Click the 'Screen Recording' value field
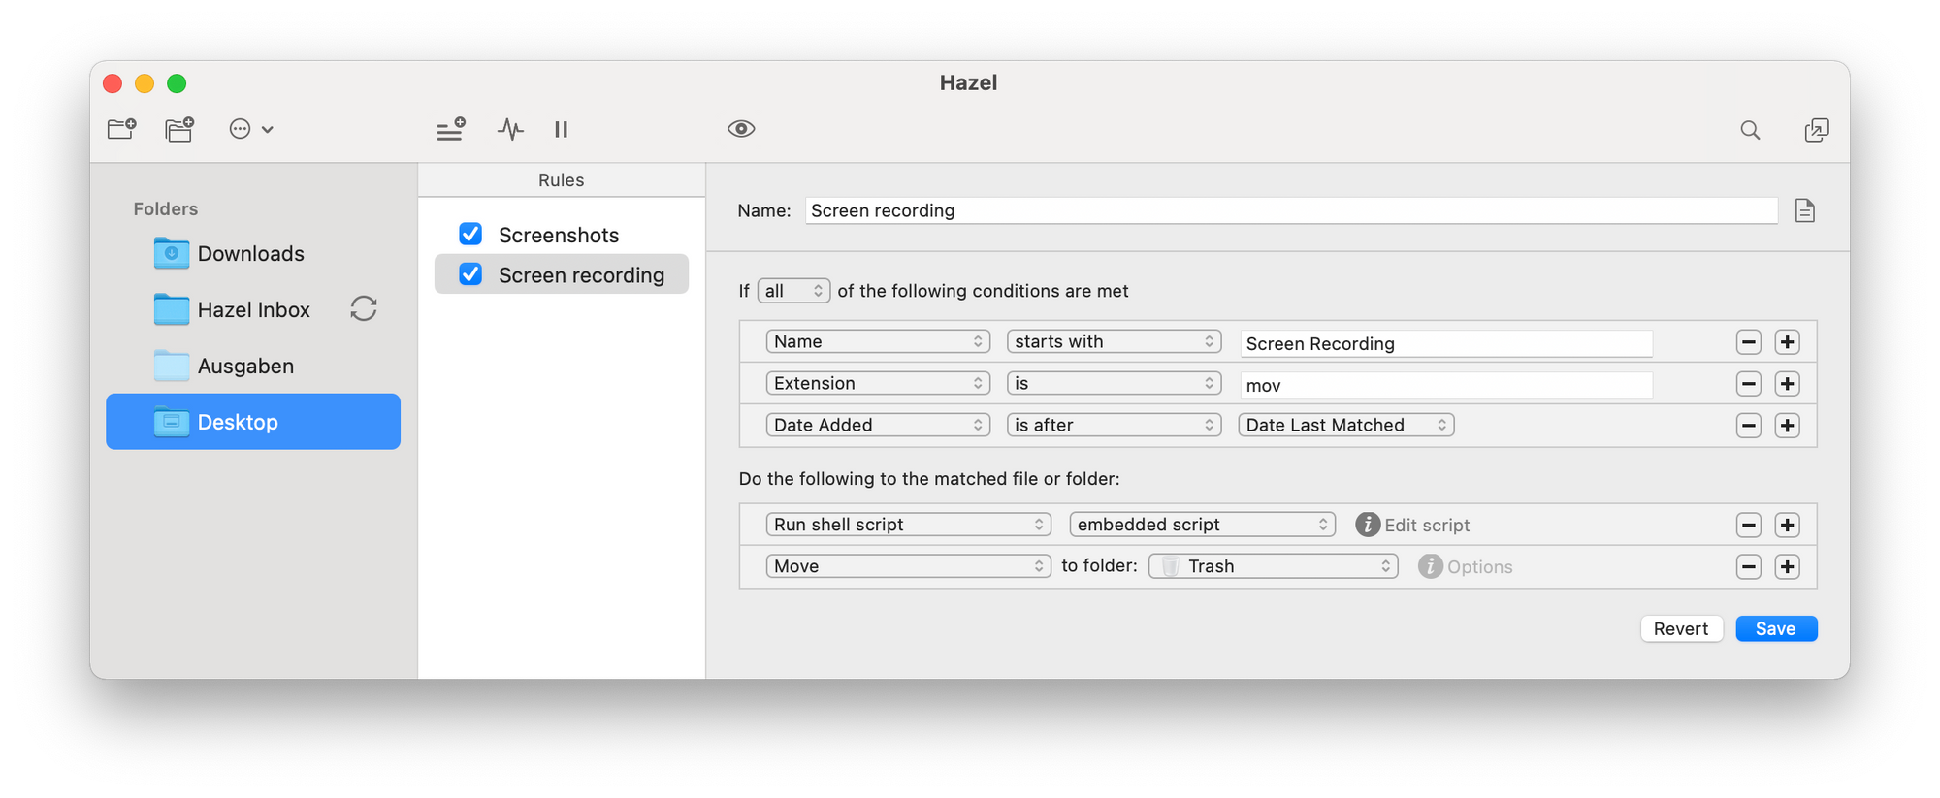Viewport: 1940px width, 798px height. pos(1446,343)
